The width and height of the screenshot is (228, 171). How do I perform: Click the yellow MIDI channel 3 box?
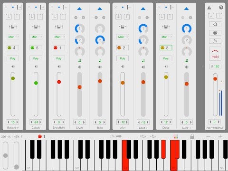coord(166,47)
